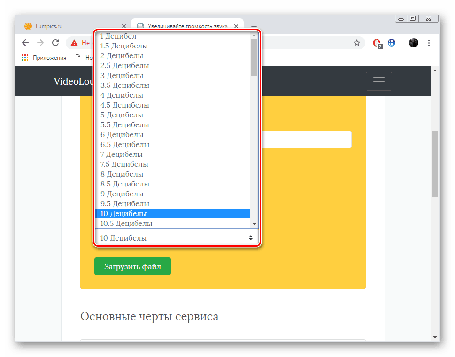Choose 2 Децибелы option
Image resolution: width=455 pixels, height=357 pixels.
point(173,56)
